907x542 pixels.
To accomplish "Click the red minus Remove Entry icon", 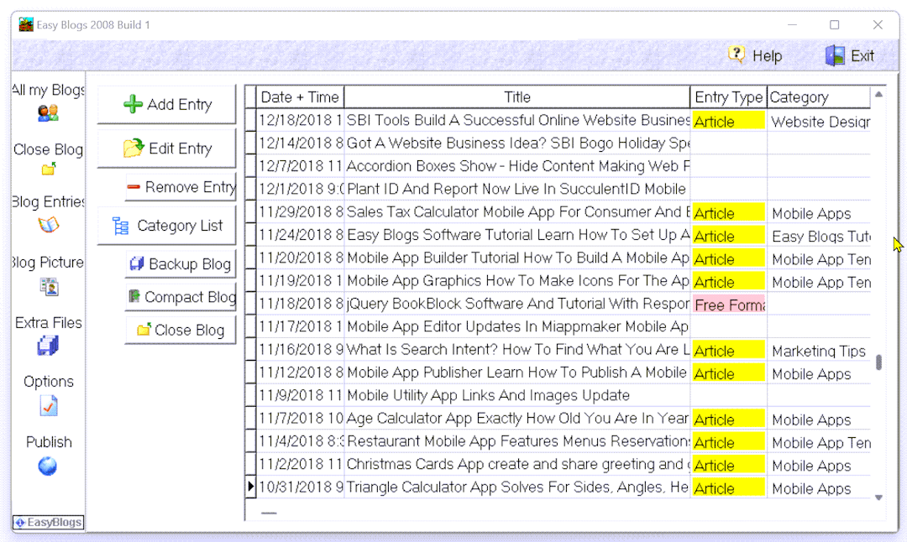I will [134, 186].
